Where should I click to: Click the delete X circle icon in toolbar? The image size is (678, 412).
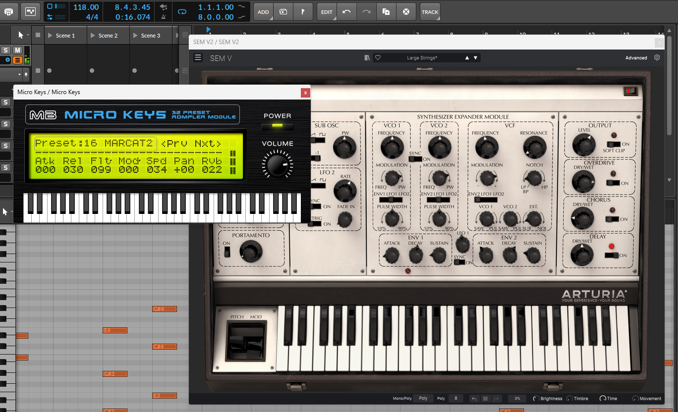pos(406,11)
